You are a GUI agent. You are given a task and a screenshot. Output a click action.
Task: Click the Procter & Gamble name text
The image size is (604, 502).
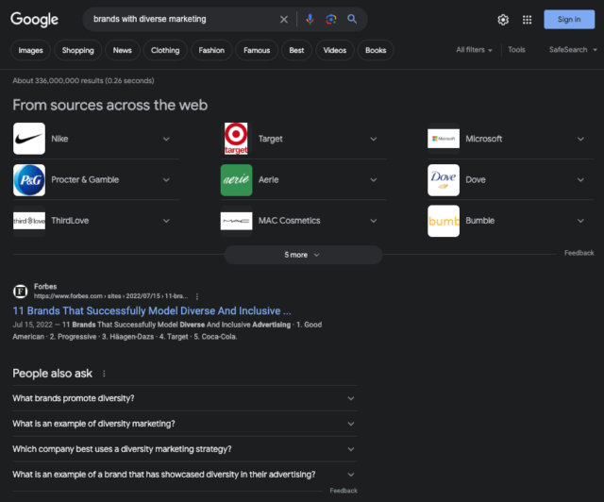(85, 180)
